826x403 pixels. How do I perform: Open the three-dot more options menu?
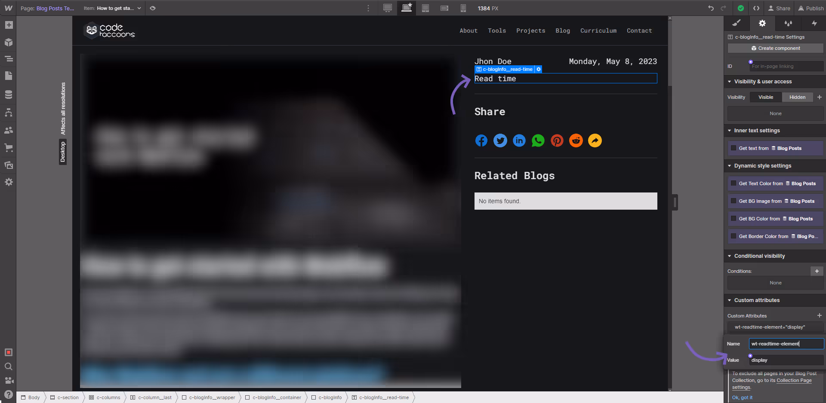[368, 8]
